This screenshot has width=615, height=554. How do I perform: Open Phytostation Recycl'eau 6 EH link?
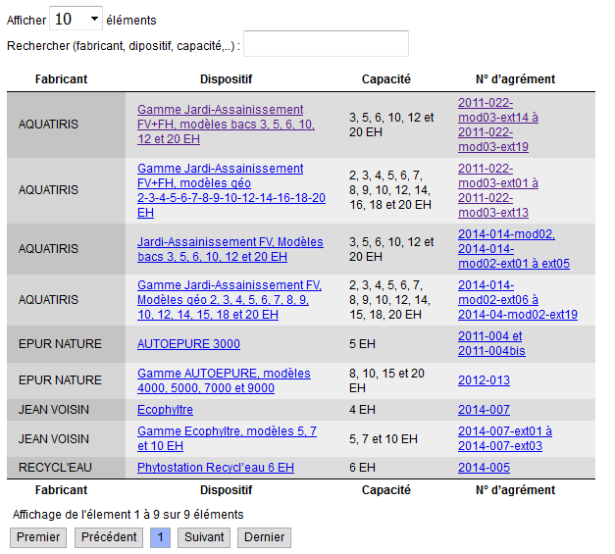click(216, 468)
